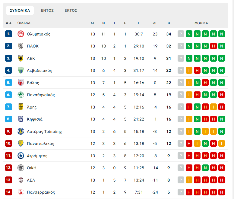The width and height of the screenshot is (234, 199).
Task: Click the Παναιτωλικός team crest icon
Action: tap(21, 143)
